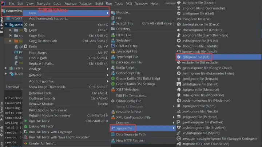This screenshot has height=147, width=262.
Task: Expand the Scratches tree node
Action: coord(6,73)
